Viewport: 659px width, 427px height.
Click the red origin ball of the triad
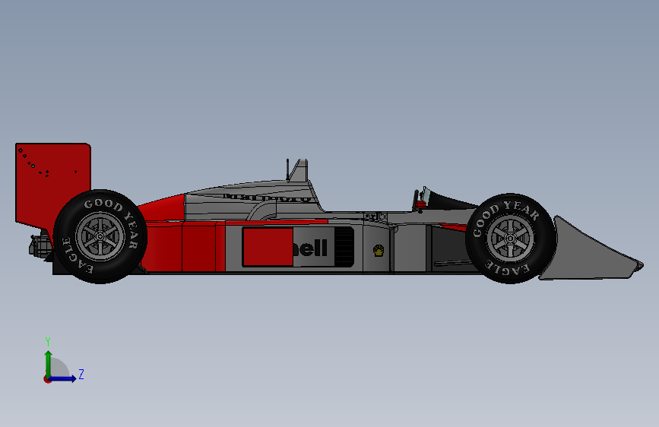coord(47,379)
